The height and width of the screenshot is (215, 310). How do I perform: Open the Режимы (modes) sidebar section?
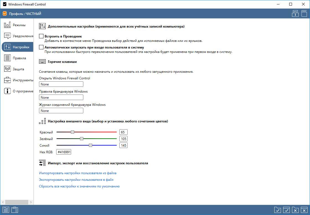(x=17, y=25)
